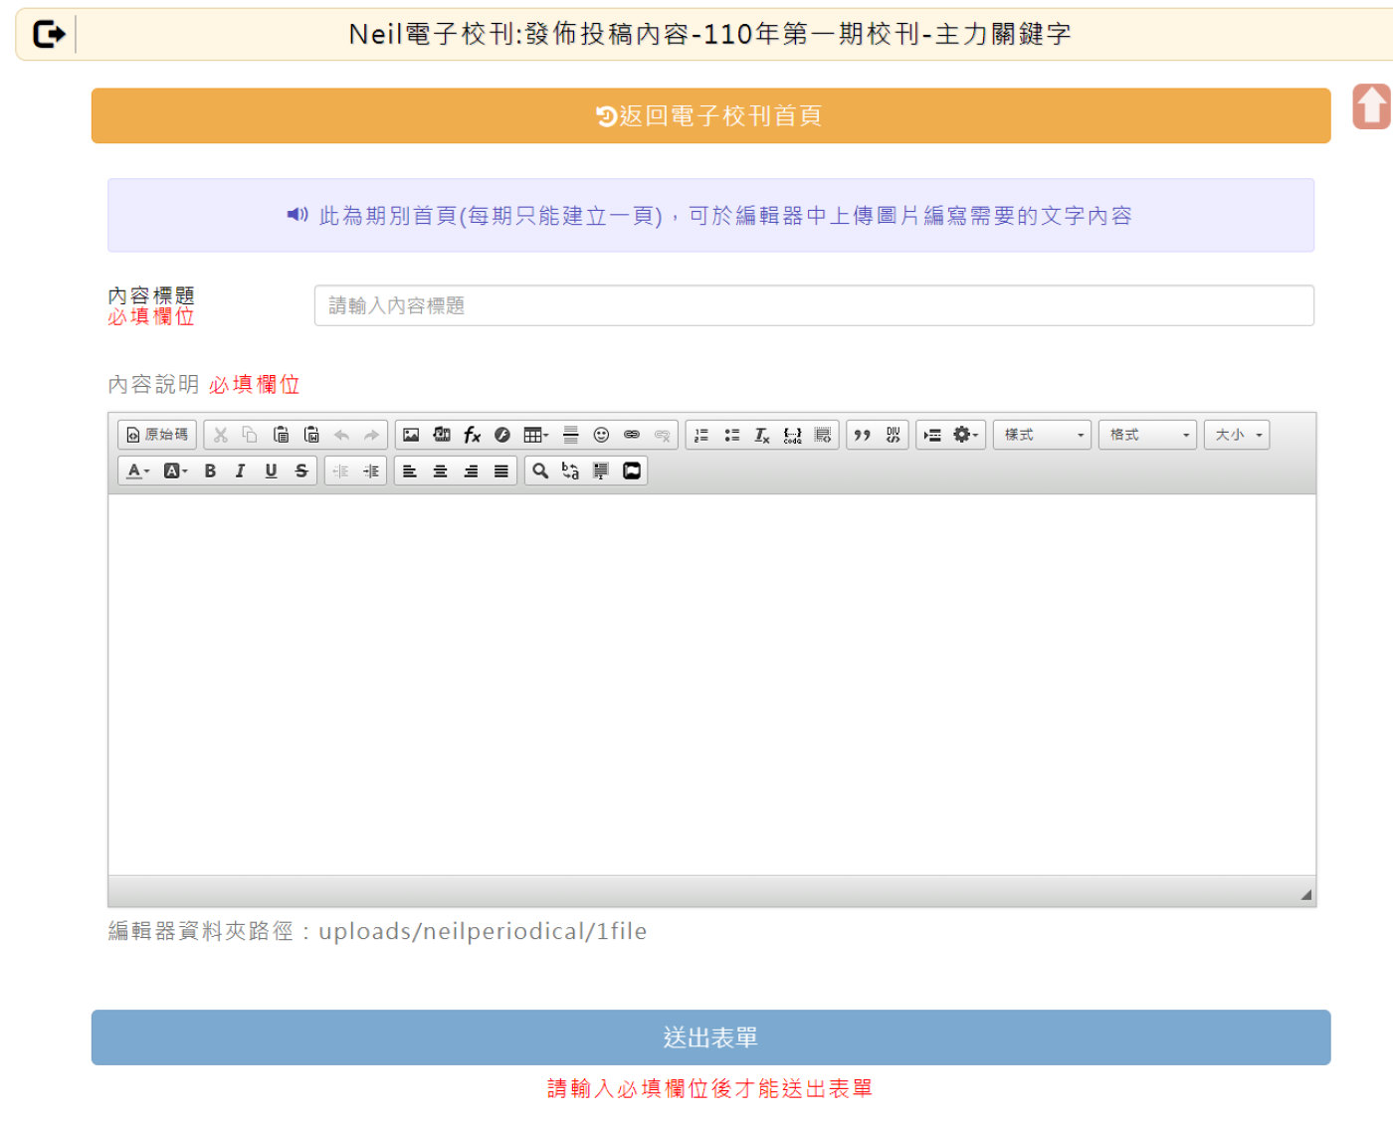Insert a code snippet
This screenshot has width=1393, height=1125.
[x=792, y=435]
